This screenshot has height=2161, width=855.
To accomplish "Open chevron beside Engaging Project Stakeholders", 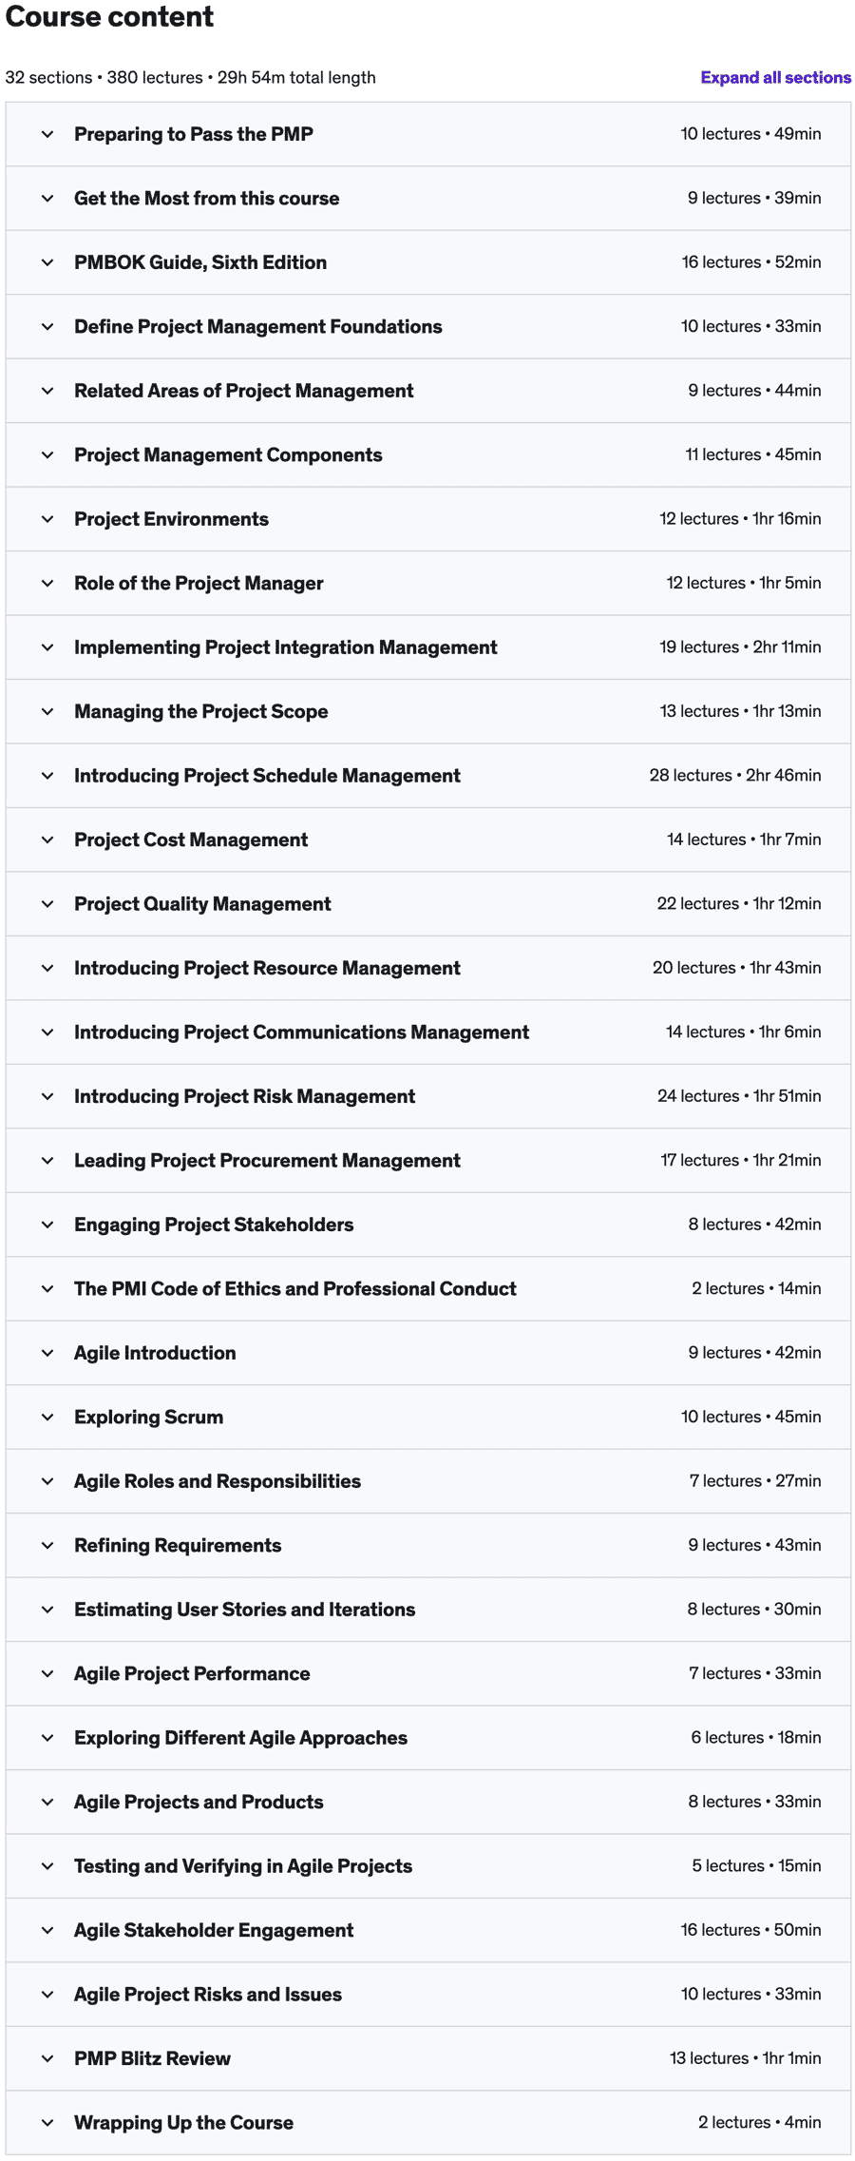I will 47,1225.
